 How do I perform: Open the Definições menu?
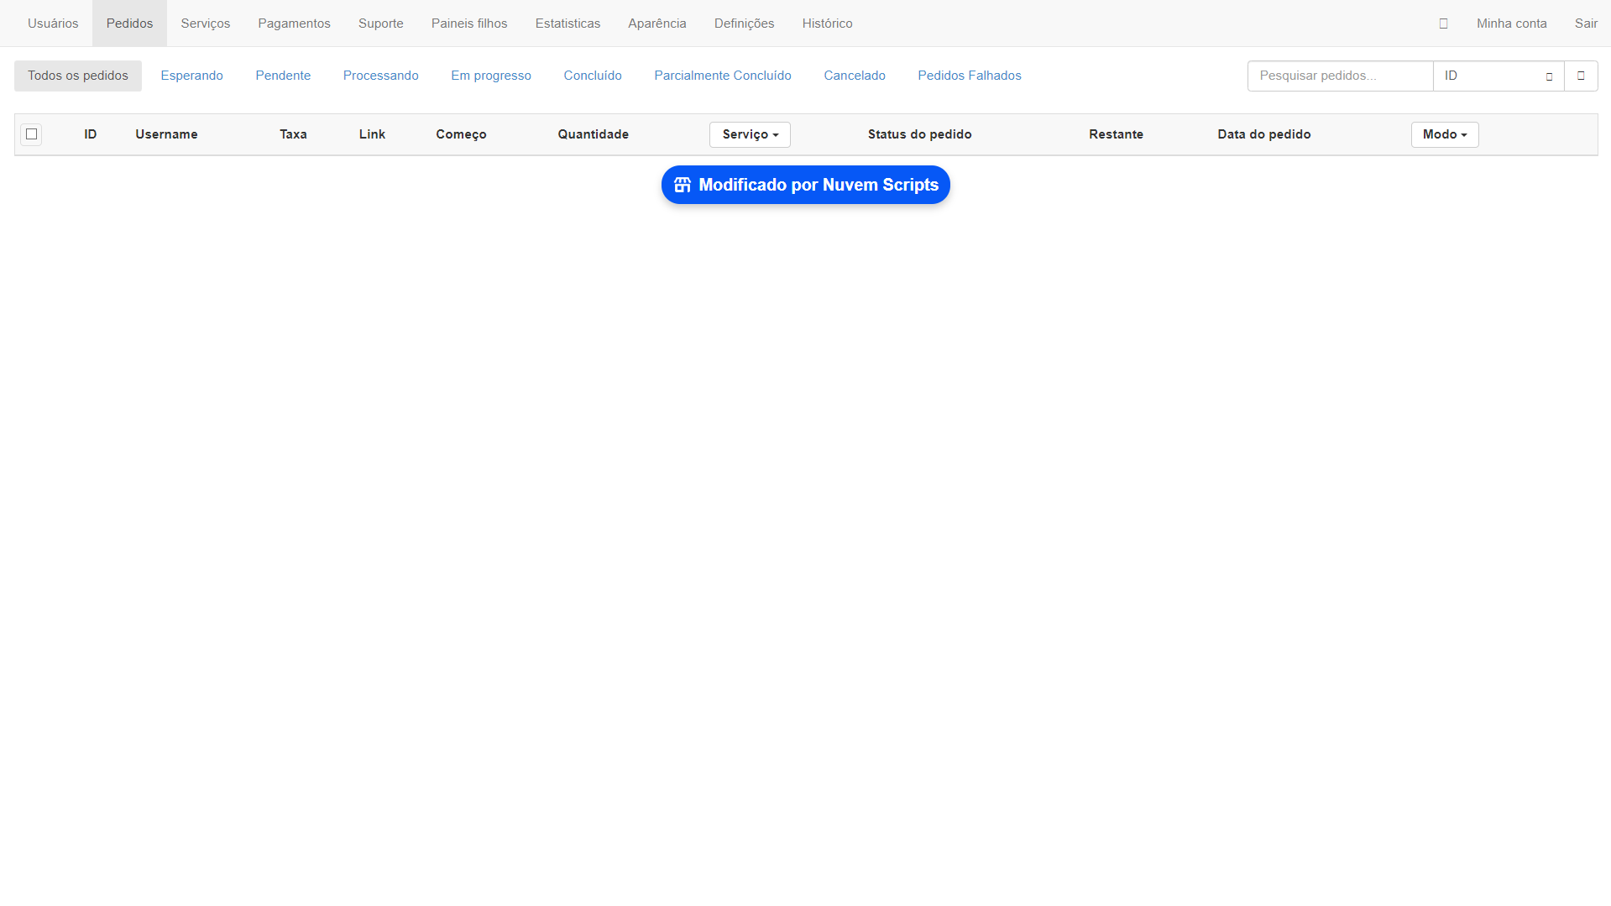(x=744, y=23)
